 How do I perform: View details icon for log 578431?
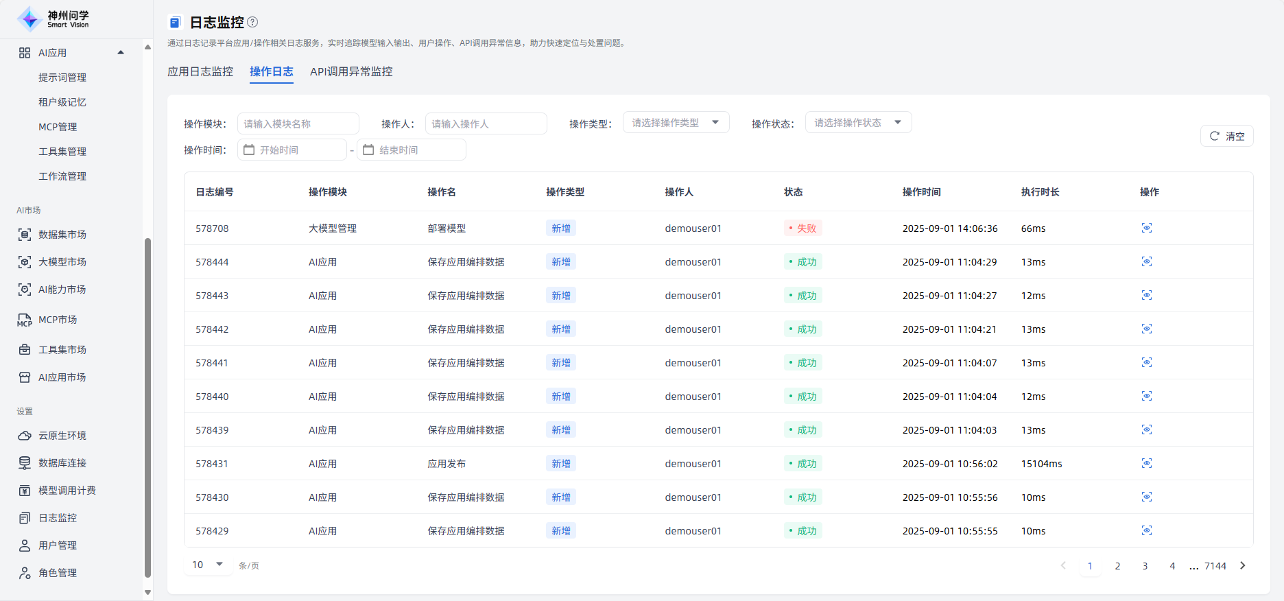tap(1146, 463)
